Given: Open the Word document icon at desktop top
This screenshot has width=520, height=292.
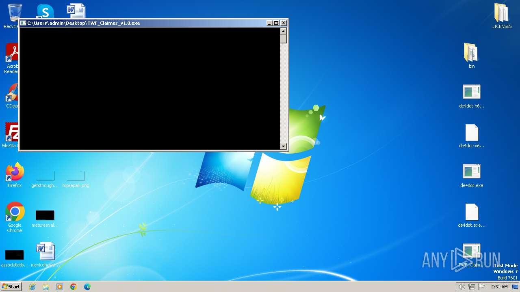Looking at the screenshot, I should [x=76, y=11].
